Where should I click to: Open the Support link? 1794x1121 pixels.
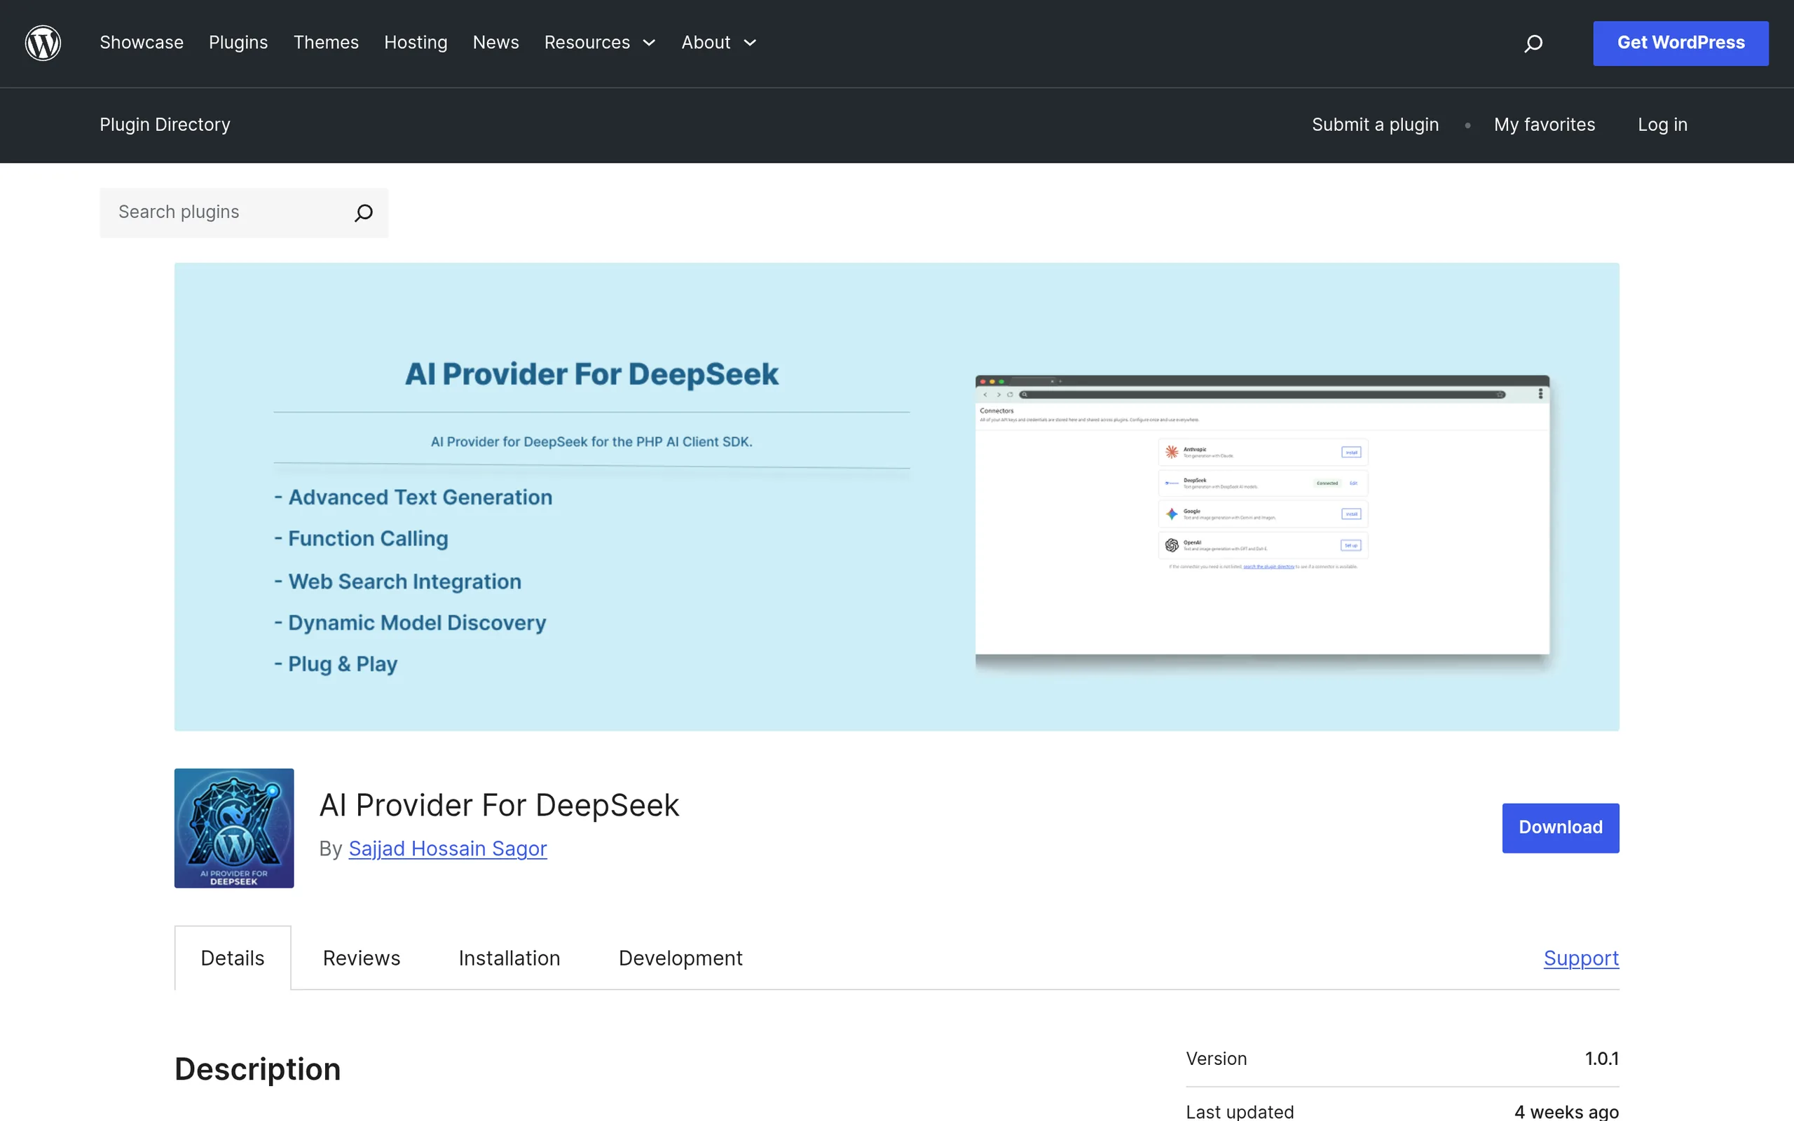click(x=1581, y=958)
